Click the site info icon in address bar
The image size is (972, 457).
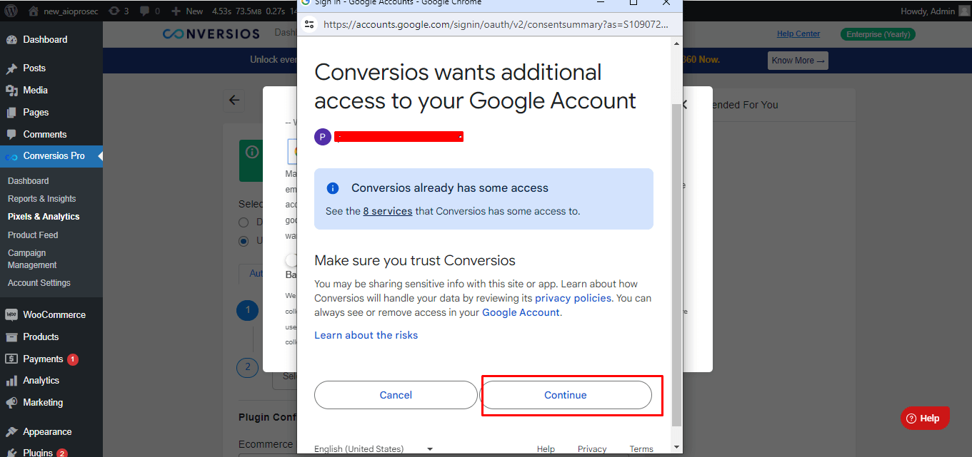coord(309,24)
